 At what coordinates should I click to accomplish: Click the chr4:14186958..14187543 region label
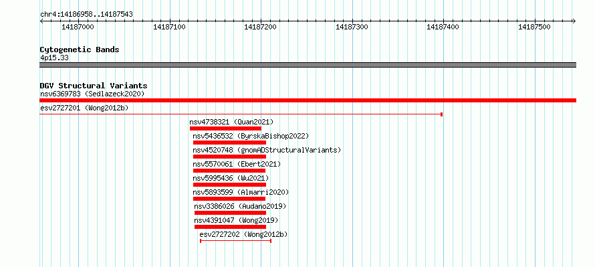(86, 15)
